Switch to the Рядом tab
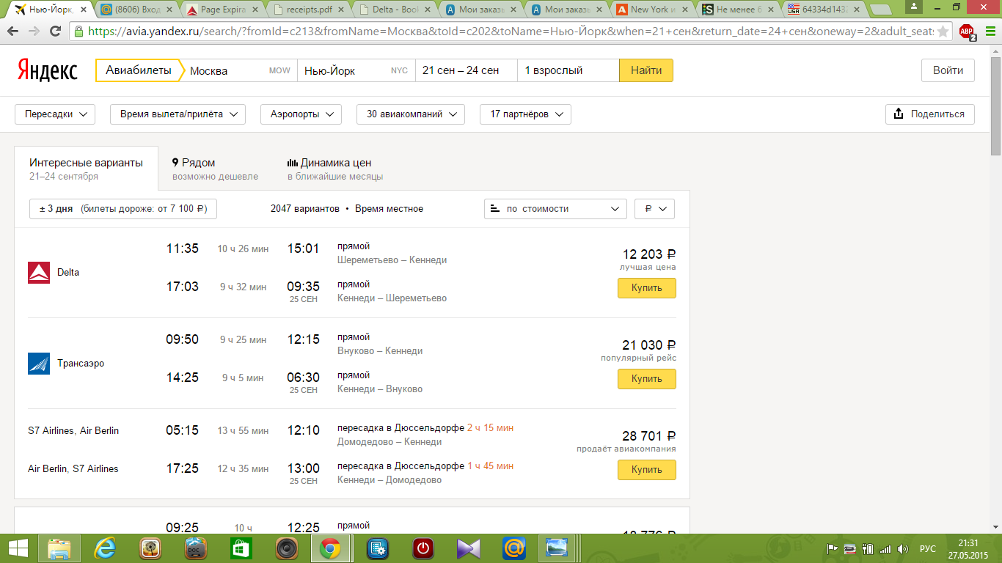The width and height of the screenshot is (1002, 563). [215, 169]
